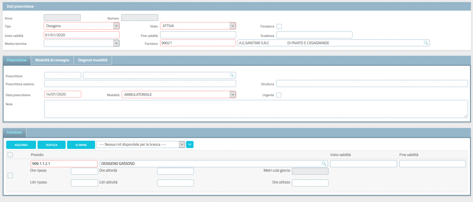The image size is (473, 202).
Task: Click the Fine validità field in prescription data
Action: click(x=198, y=35)
